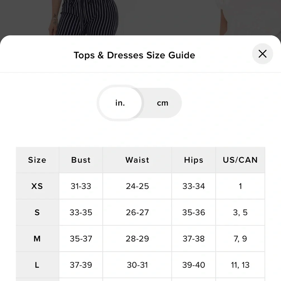Click the L US/CAN value 11, 13

click(x=240, y=265)
